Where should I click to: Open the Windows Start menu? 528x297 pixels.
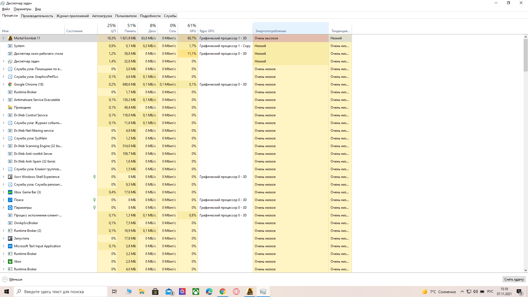tap(7, 291)
